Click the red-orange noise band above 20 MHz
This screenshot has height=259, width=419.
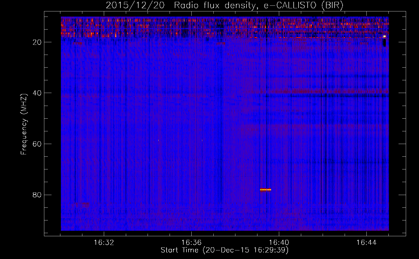click(181, 27)
